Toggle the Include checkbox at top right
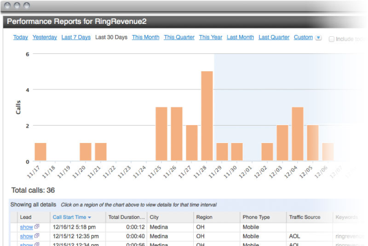 tap(332, 38)
